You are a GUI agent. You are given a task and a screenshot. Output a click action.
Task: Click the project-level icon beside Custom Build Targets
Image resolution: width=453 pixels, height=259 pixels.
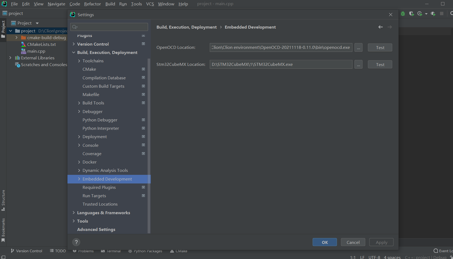point(144,86)
